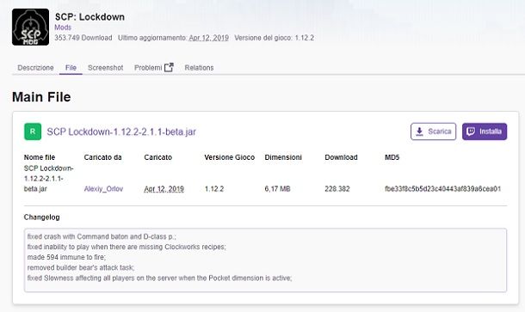
Task: Open the Mods category link
Action: tap(63, 28)
